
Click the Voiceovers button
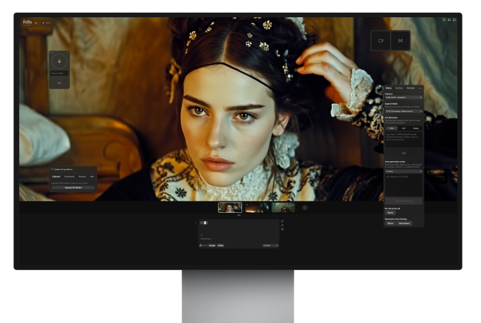(x=404, y=224)
